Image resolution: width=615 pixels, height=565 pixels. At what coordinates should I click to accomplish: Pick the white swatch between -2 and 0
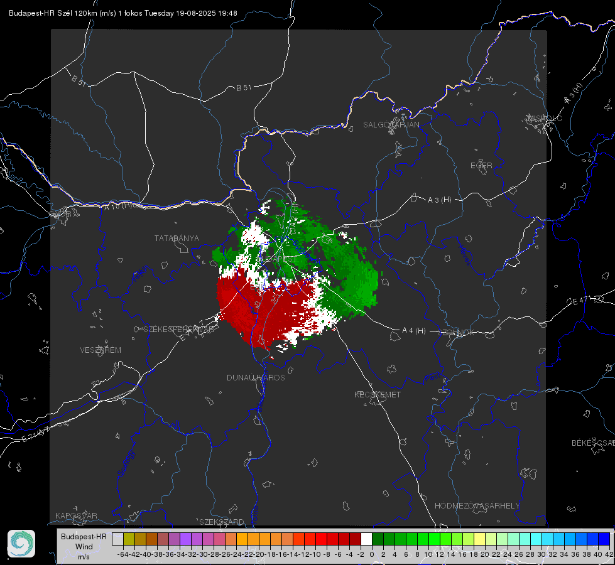click(366, 539)
